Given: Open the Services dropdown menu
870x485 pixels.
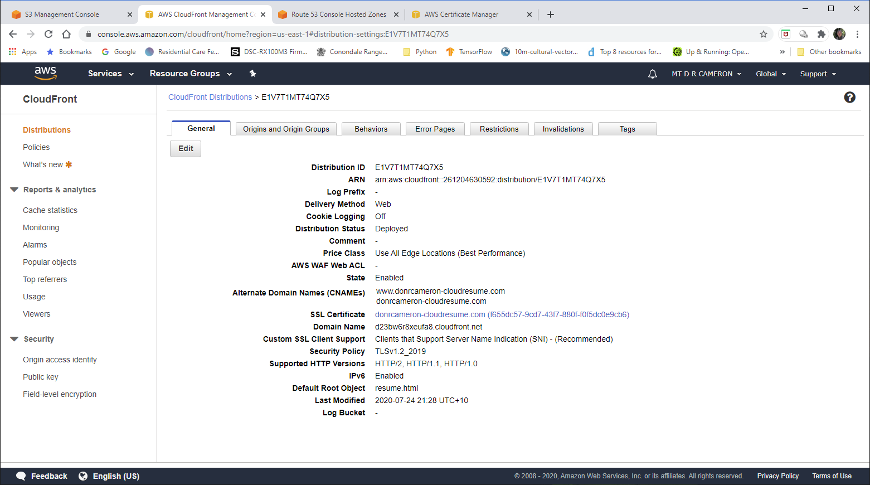Looking at the screenshot, I should (111, 74).
